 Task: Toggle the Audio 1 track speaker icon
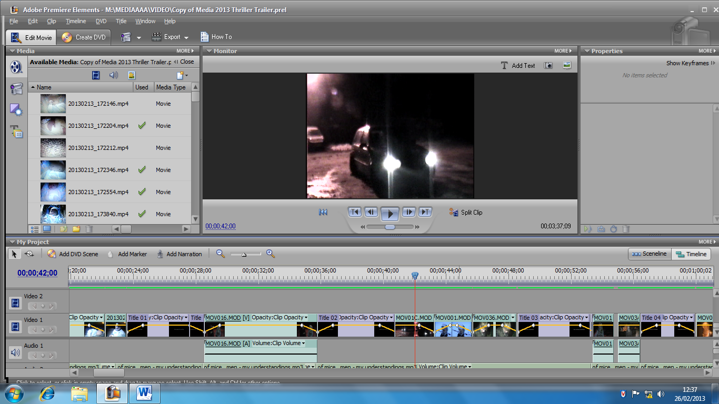(x=15, y=352)
